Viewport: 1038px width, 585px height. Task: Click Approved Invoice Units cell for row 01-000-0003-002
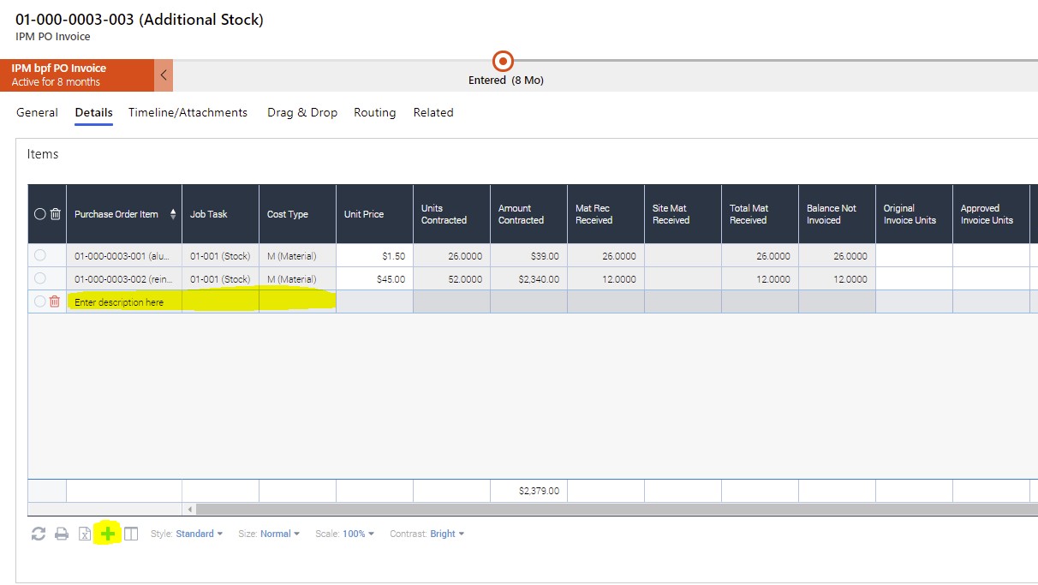(x=991, y=278)
